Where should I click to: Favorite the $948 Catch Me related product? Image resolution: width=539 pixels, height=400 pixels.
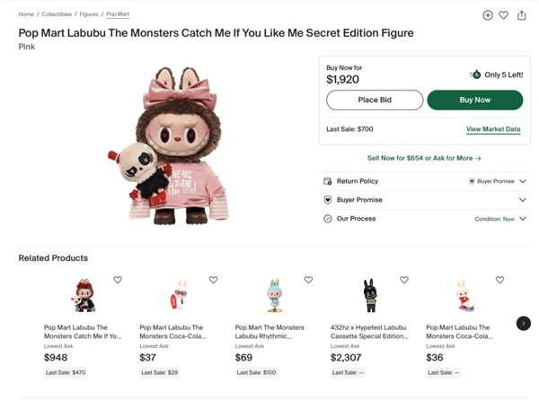118,280
